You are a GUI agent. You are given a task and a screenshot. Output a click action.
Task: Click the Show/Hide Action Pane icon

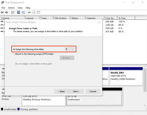point(23,12)
